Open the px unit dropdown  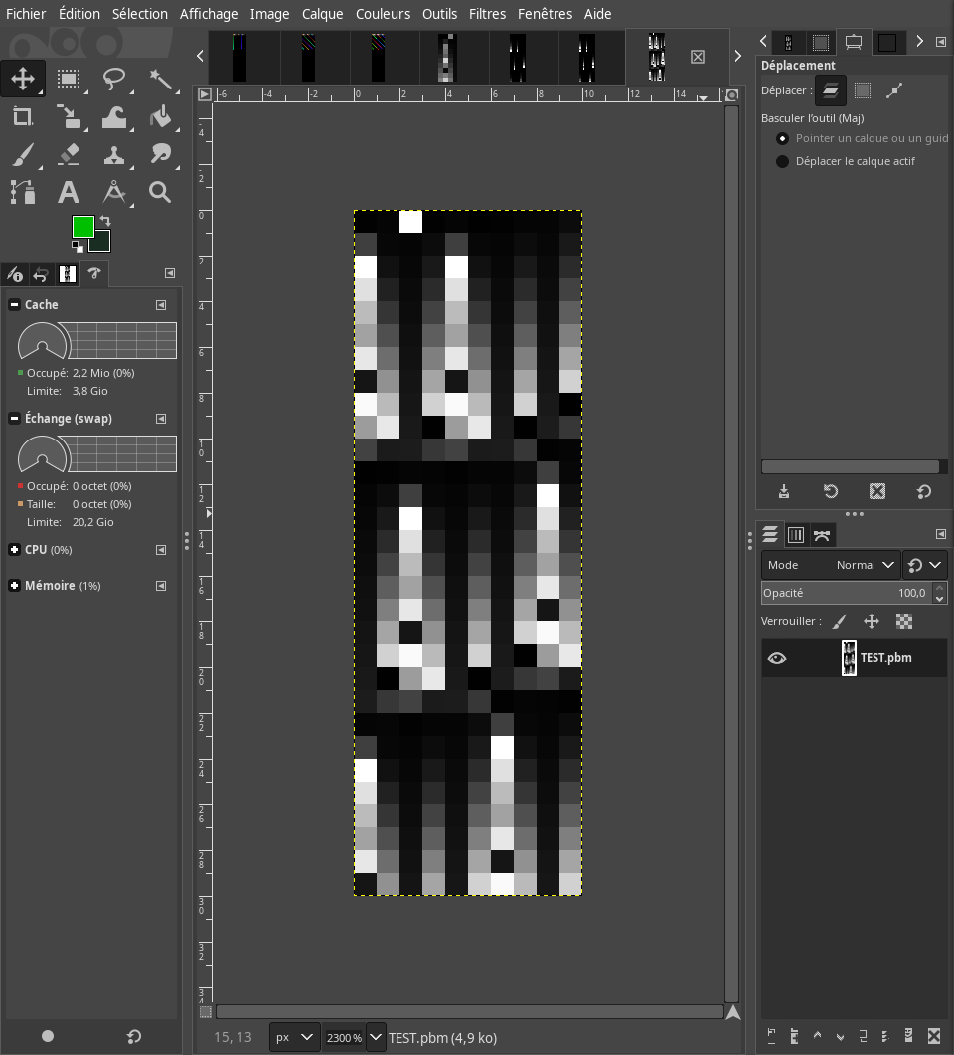pos(295,1037)
